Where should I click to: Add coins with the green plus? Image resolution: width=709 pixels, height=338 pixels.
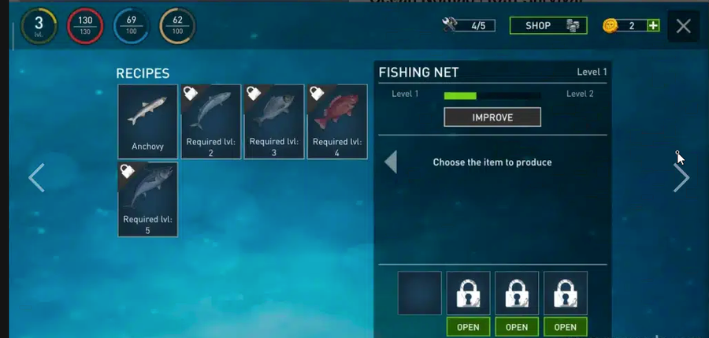point(653,26)
